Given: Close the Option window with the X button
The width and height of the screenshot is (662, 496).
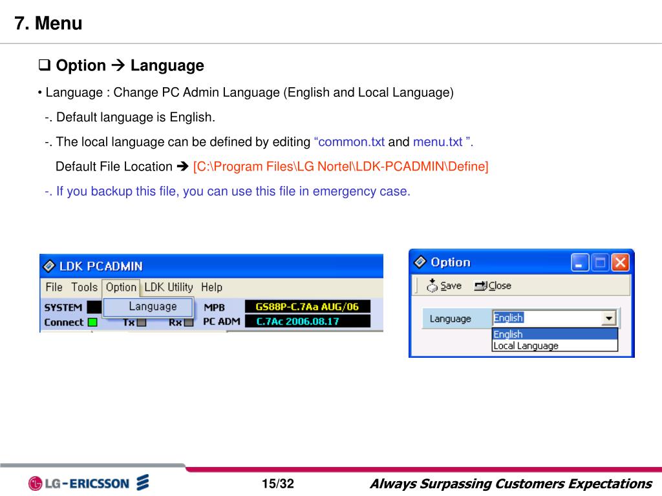Looking at the screenshot, I should pos(620,263).
